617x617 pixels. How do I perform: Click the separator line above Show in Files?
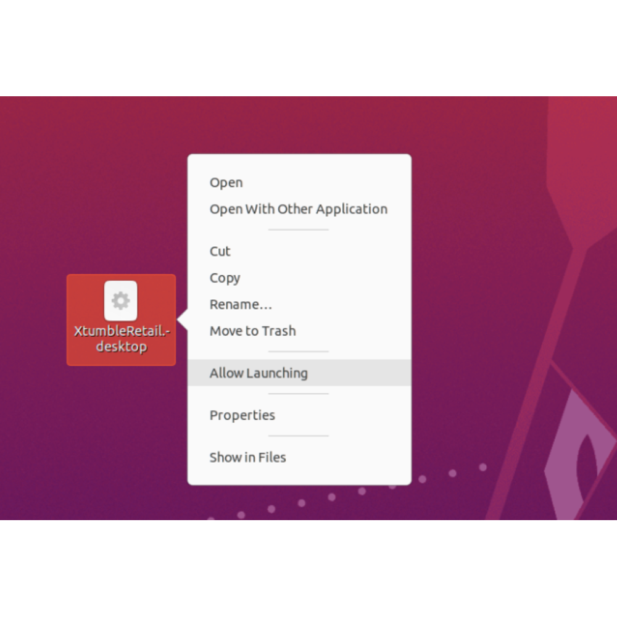tap(298, 436)
